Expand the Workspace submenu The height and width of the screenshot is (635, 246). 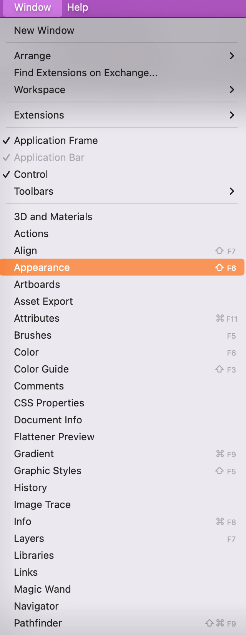click(40, 90)
